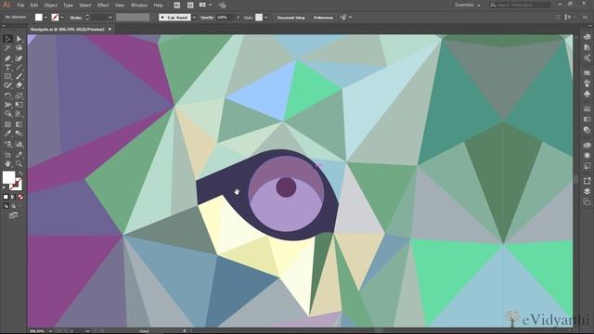Open the Stroke panel link in control bar

coord(76,18)
